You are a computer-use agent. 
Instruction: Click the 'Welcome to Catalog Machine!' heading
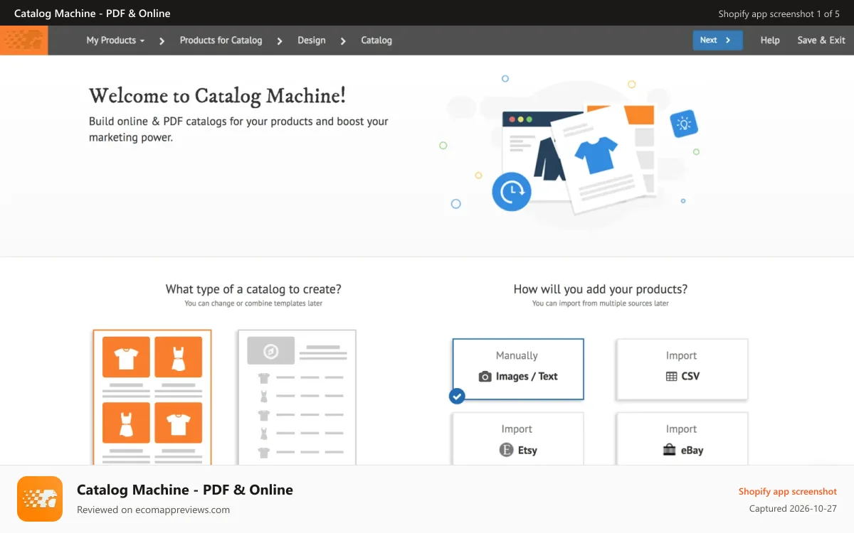[x=217, y=96]
